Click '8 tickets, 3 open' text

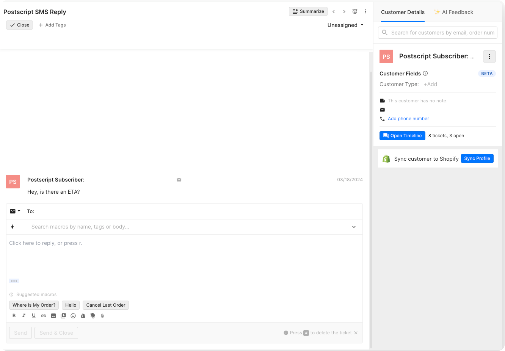click(x=446, y=136)
